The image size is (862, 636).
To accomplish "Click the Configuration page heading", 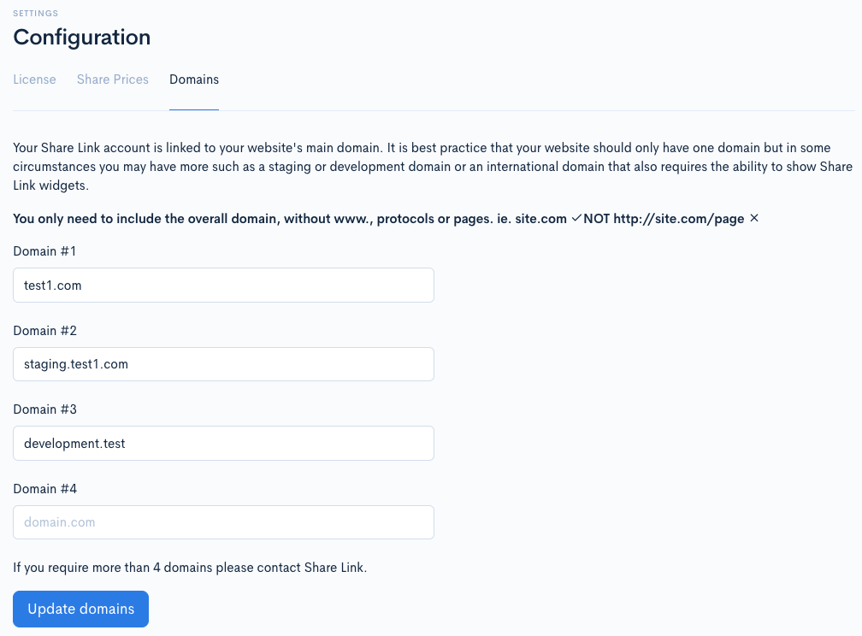I will [x=81, y=38].
